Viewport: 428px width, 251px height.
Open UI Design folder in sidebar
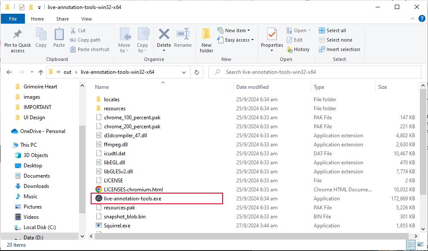coord(34,118)
